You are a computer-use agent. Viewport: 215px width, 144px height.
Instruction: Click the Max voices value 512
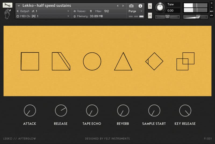pyautogui.click(x=106, y=11)
